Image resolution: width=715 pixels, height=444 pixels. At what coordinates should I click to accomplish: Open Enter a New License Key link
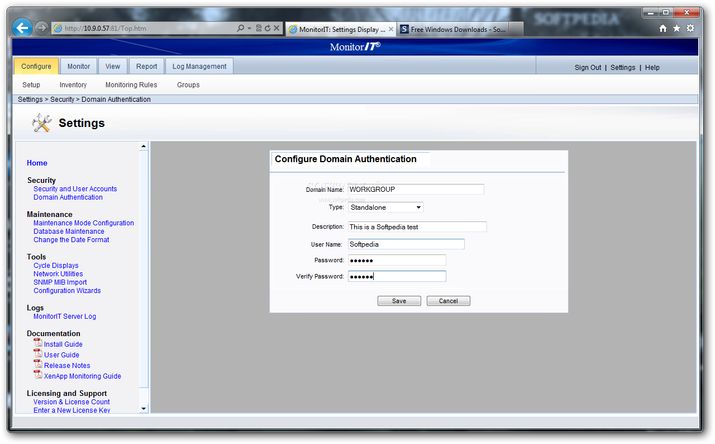coord(72,410)
